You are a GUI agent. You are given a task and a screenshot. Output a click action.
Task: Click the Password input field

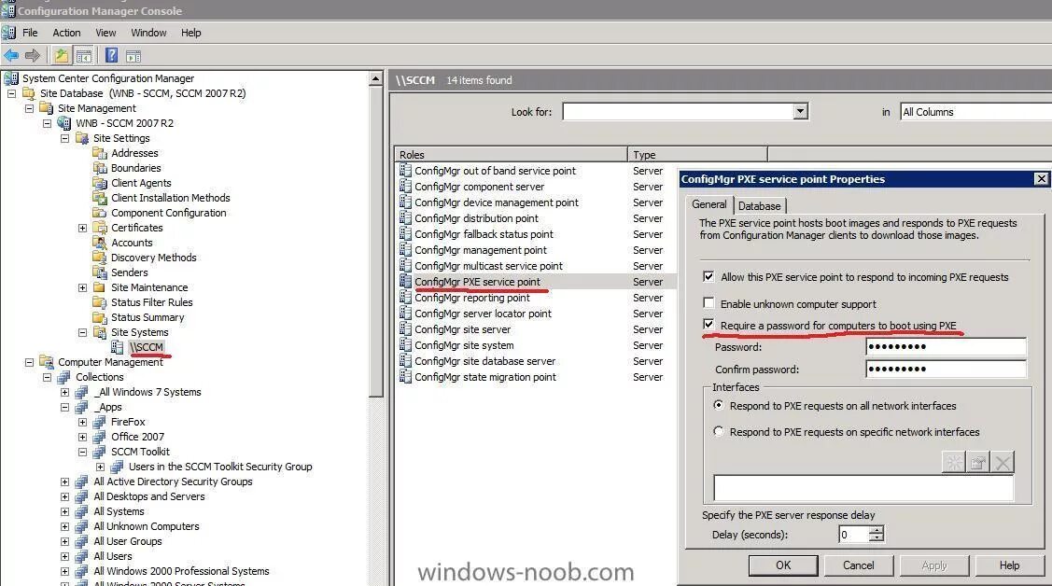click(x=946, y=346)
